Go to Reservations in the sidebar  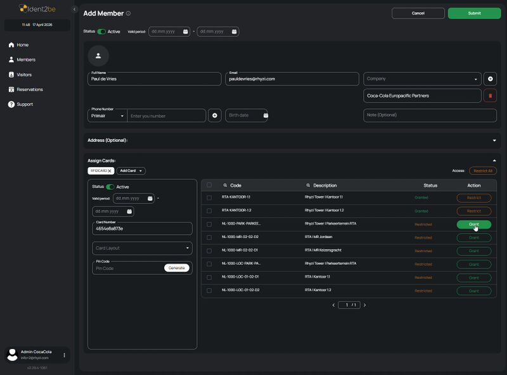tap(29, 89)
